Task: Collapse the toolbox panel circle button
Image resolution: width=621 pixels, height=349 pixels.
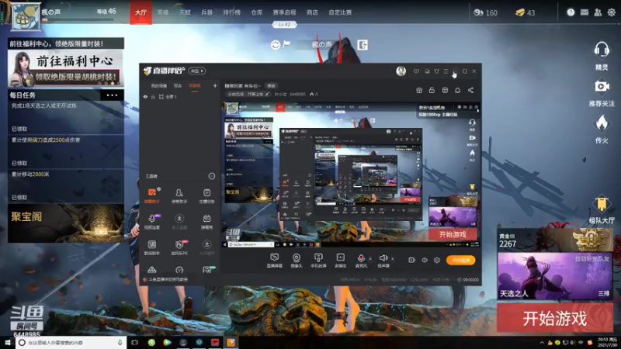Action: tap(212, 176)
